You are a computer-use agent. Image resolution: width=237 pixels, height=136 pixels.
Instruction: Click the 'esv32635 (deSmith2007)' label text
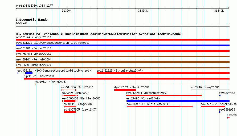[x=34, y=65]
